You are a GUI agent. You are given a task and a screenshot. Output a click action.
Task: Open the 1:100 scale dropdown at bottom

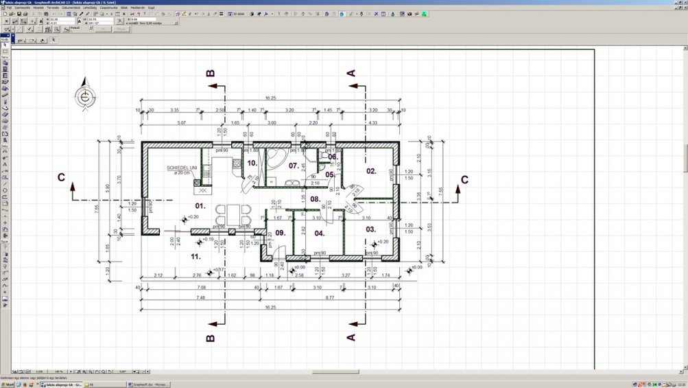point(39,372)
